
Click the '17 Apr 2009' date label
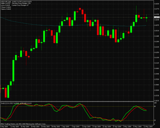(97, 127)
